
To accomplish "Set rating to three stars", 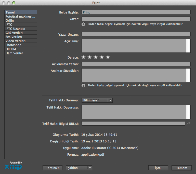I will (x=96, y=57).
